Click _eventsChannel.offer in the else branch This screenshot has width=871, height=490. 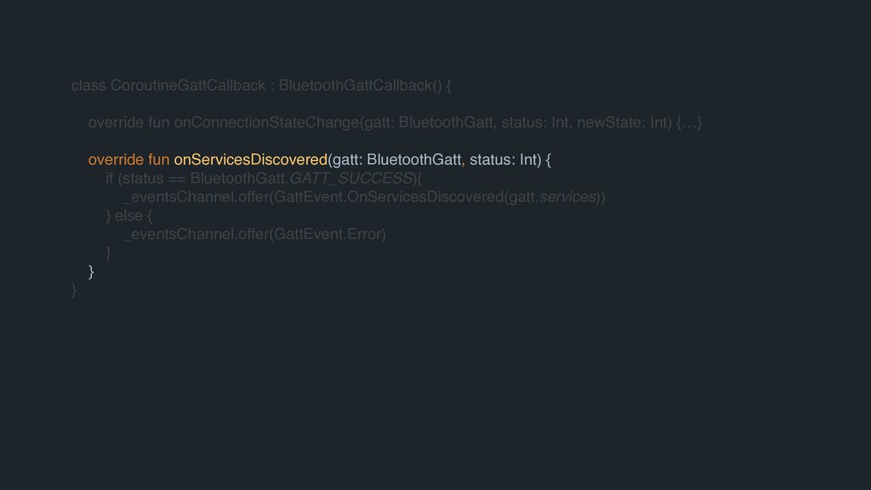196,235
